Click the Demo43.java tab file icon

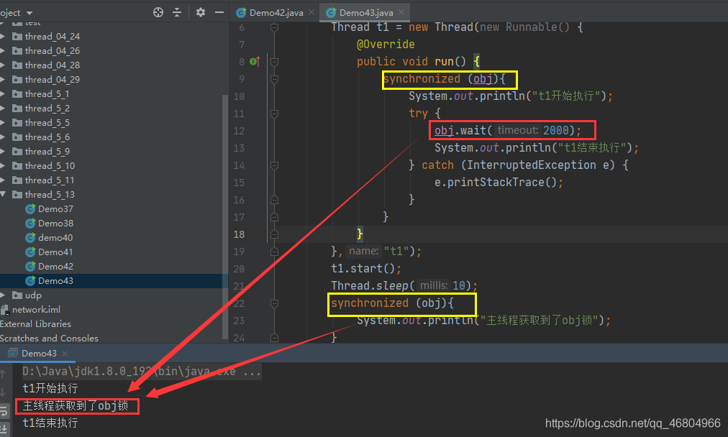[x=331, y=12]
